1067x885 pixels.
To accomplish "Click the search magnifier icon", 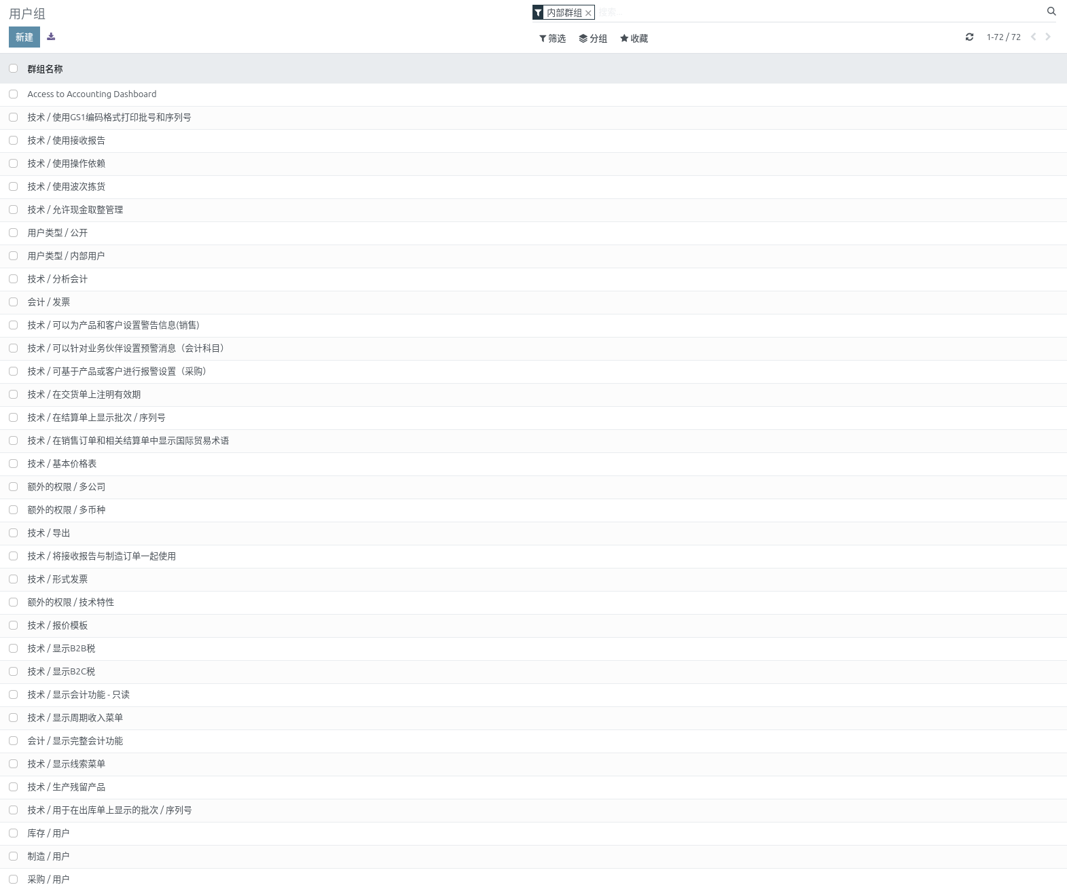I will pyautogui.click(x=1051, y=12).
